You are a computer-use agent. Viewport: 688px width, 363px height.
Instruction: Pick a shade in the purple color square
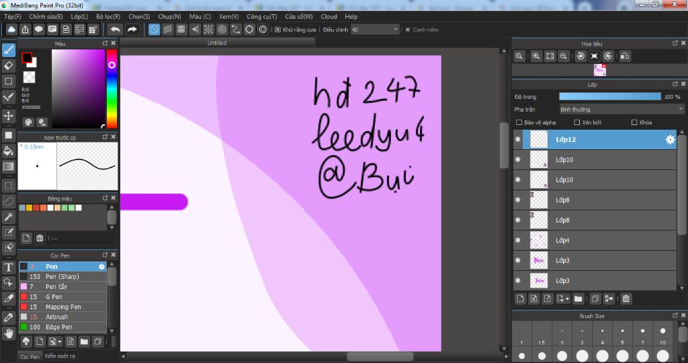tap(78, 88)
